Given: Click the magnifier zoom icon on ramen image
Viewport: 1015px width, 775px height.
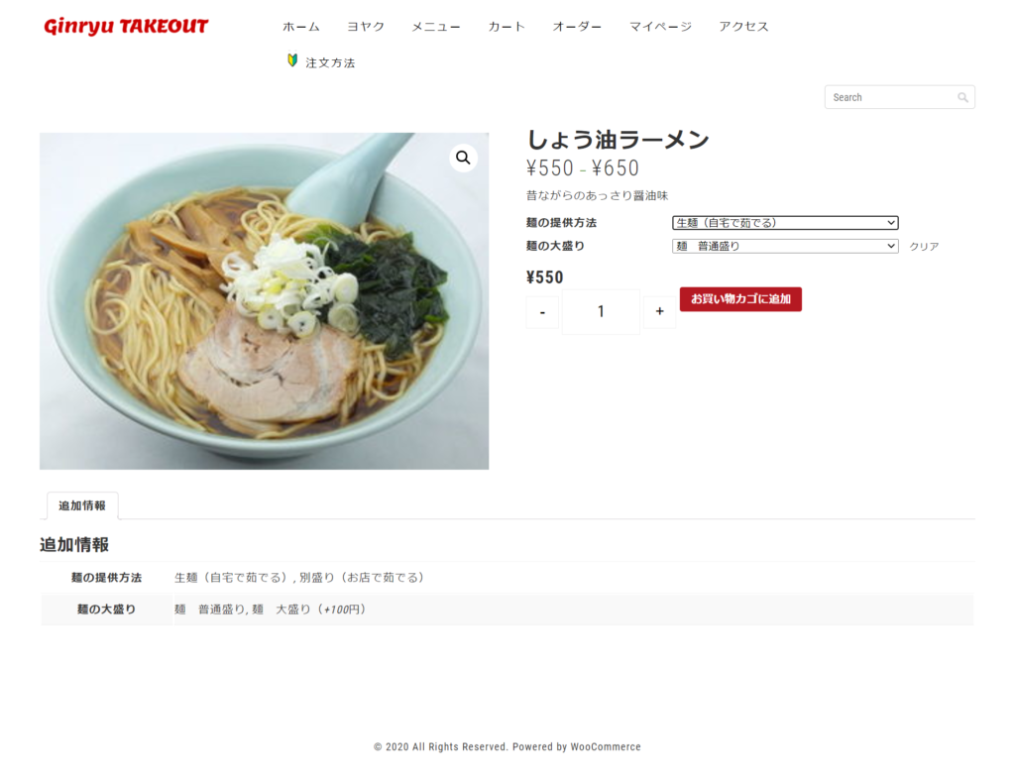Looking at the screenshot, I should pyautogui.click(x=463, y=158).
